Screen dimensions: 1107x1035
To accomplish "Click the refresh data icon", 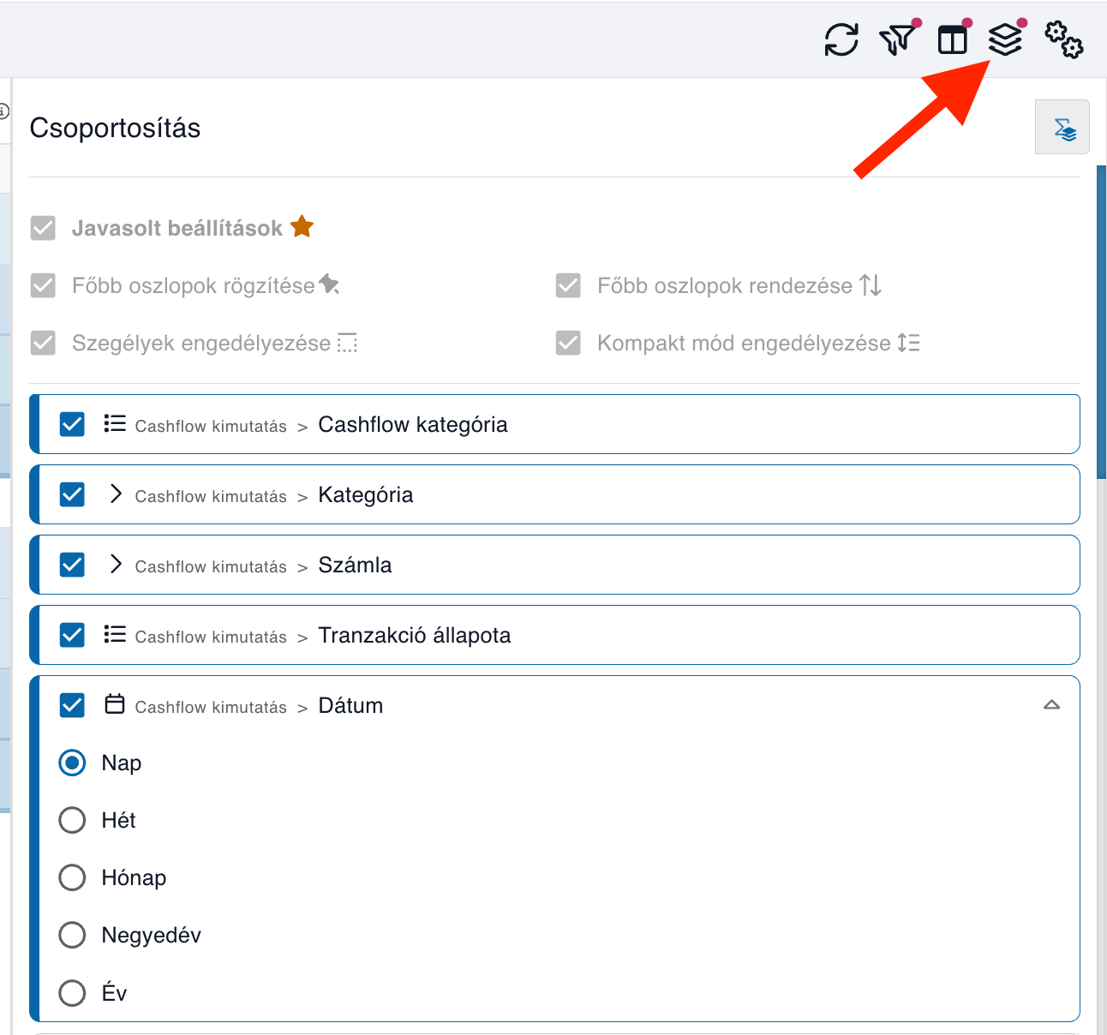I will 841,39.
